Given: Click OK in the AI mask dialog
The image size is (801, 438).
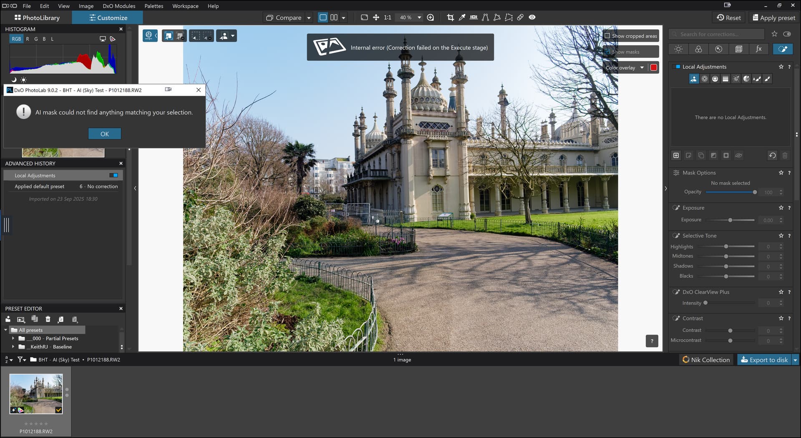Looking at the screenshot, I should [104, 134].
